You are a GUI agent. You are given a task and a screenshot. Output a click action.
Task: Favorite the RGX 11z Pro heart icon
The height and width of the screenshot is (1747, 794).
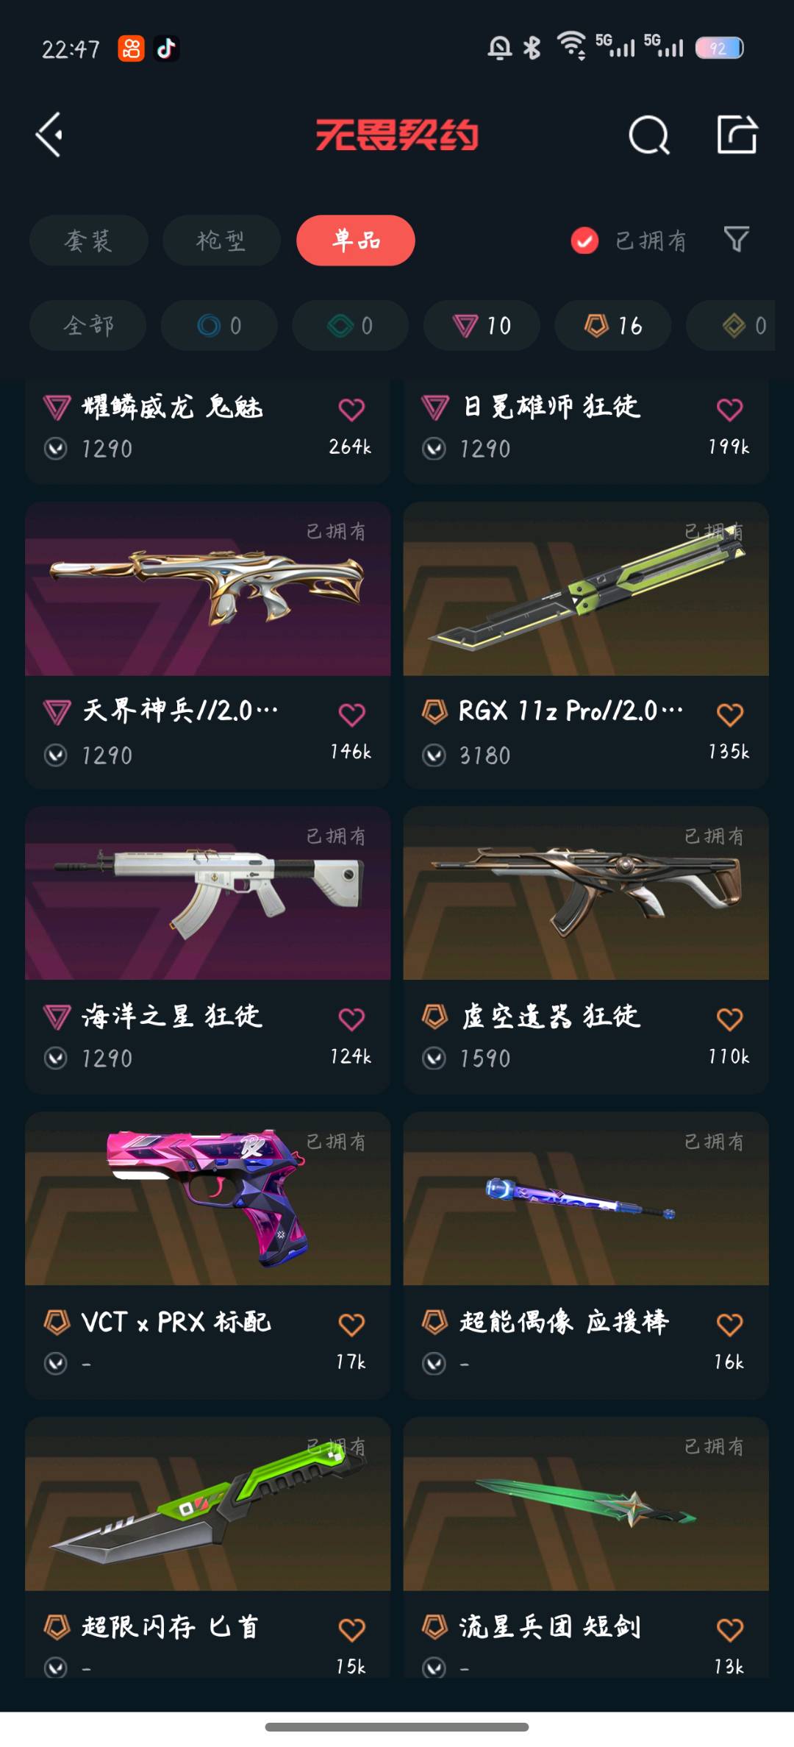729,714
